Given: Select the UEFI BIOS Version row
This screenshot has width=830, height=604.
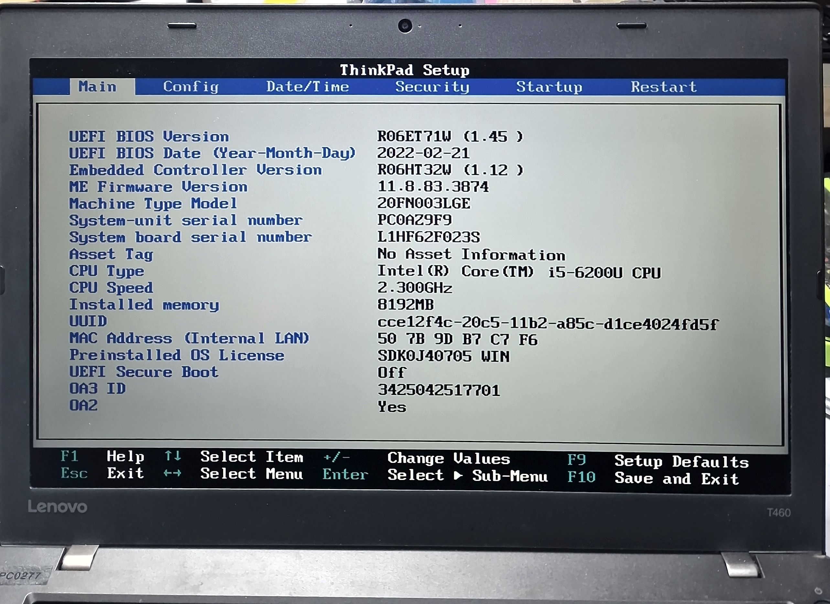Looking at the screenshot, I should tap(149, 136).
